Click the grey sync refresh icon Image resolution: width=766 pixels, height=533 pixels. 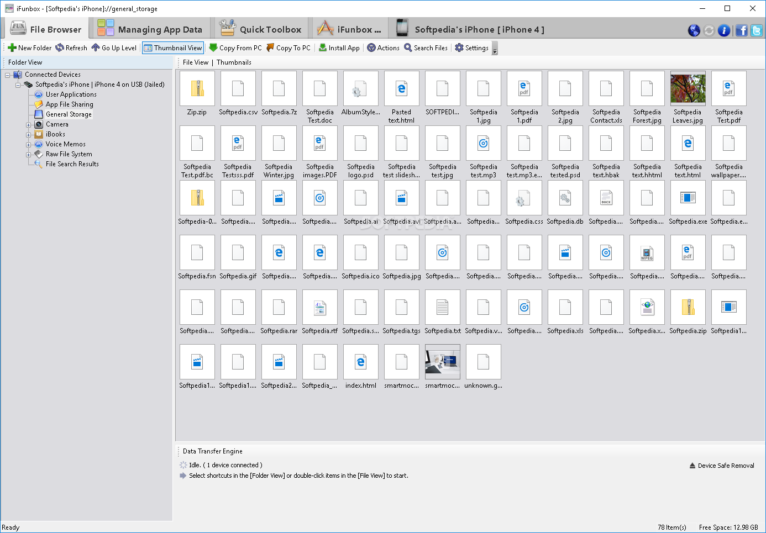tap(709, 30)
